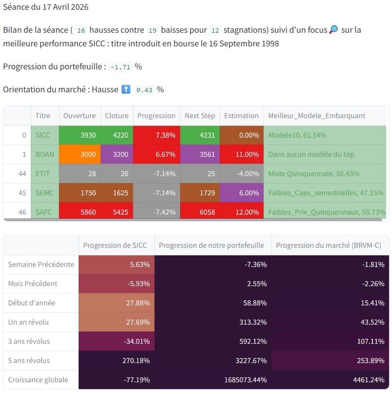Select the Cloture column header
Screen dimensions: 392x394
coord(117,116)
